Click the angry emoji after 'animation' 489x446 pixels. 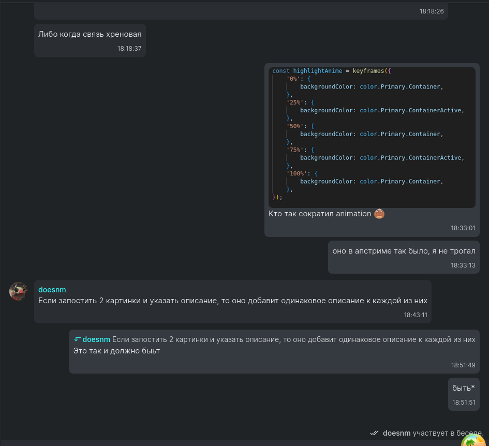(379, 214)
